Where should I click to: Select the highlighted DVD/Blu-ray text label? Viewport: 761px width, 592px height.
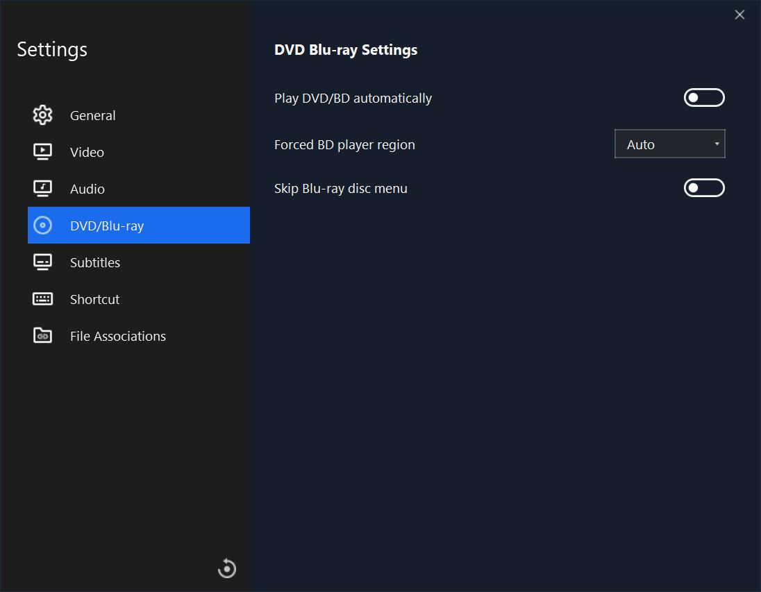point(107,226)
